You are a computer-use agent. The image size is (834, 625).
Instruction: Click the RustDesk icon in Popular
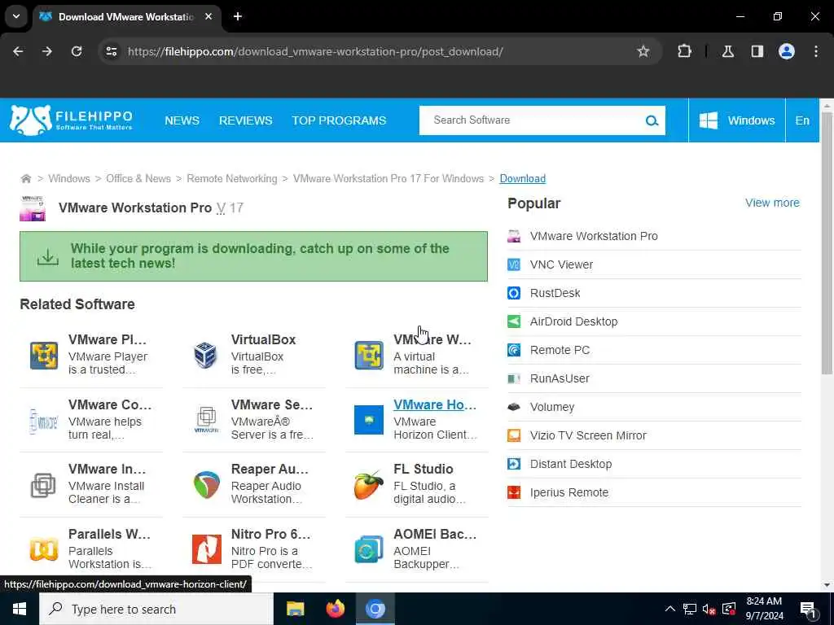coord(514,293)
